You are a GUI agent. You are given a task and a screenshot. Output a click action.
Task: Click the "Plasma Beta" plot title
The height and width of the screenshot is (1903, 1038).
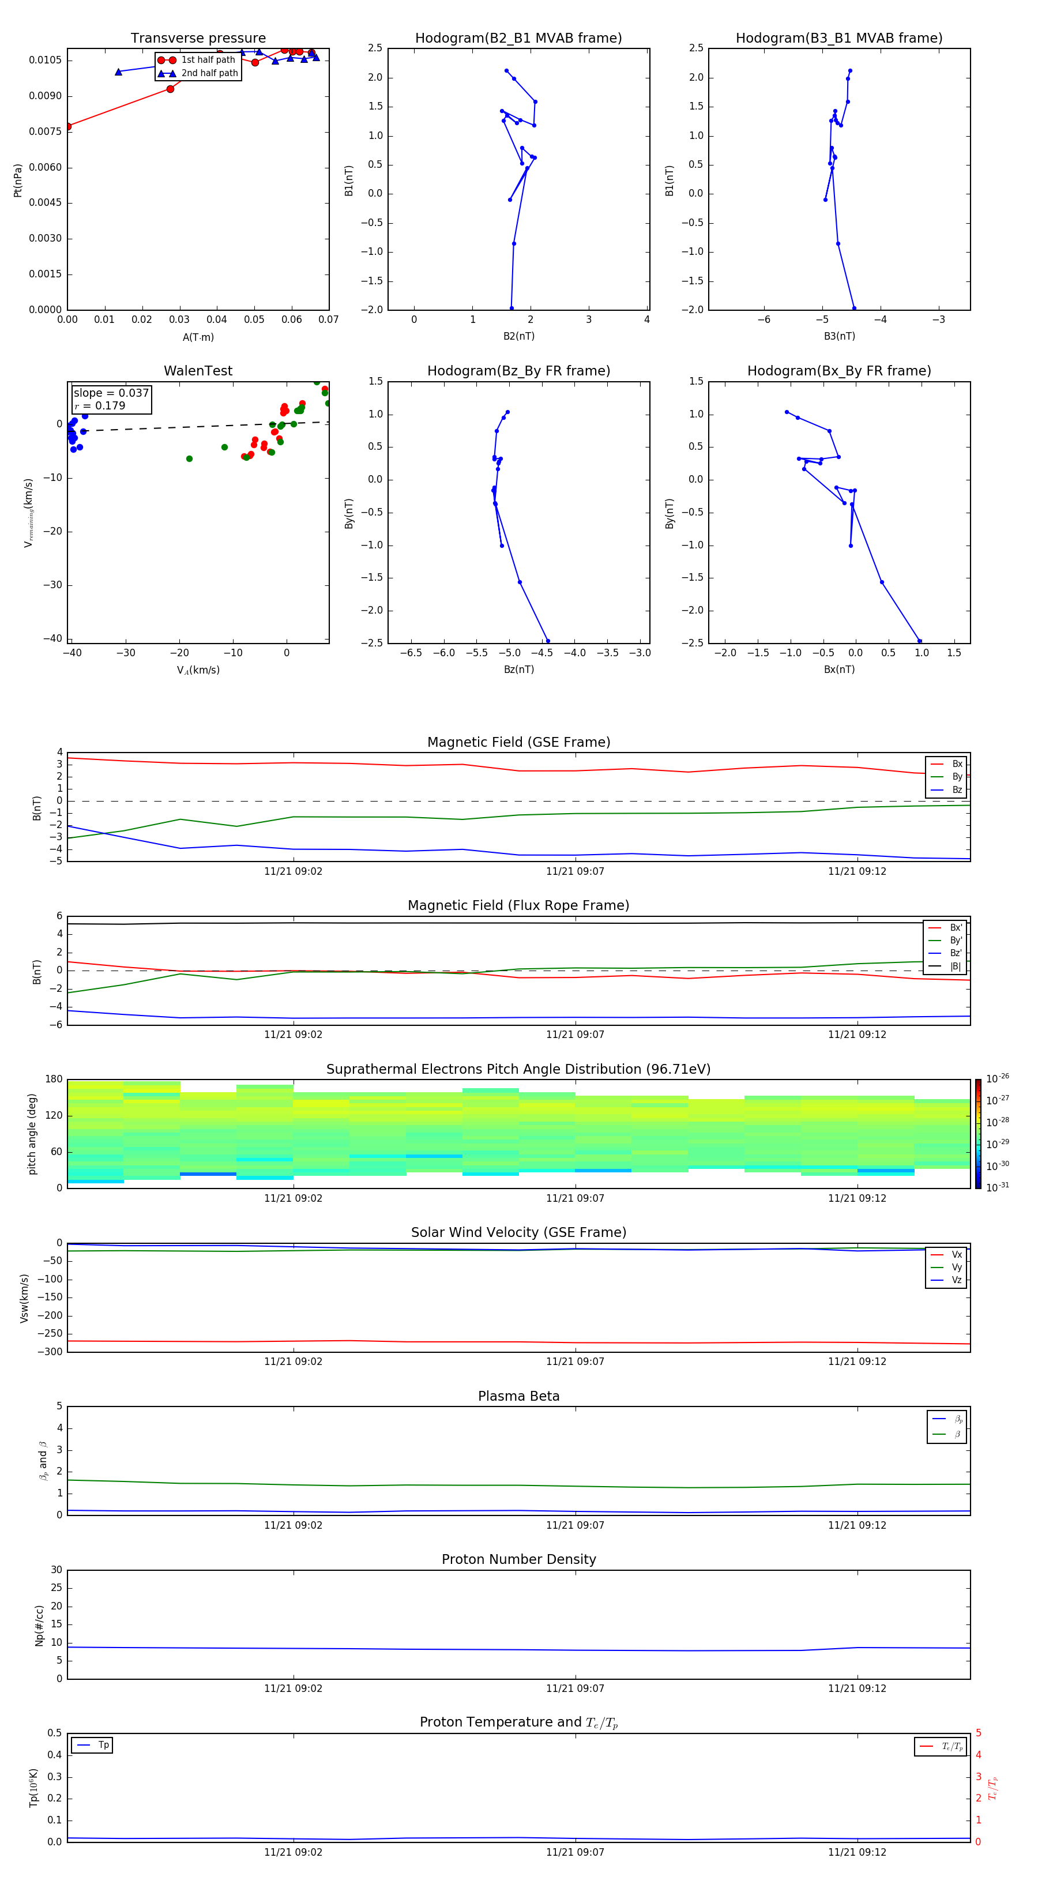[518, 1396]
